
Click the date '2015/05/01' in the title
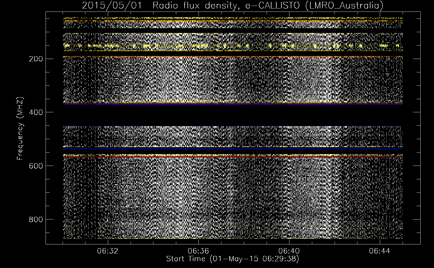[112, 5]
